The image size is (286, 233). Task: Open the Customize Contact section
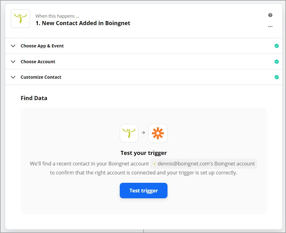[x=144, y=77]
